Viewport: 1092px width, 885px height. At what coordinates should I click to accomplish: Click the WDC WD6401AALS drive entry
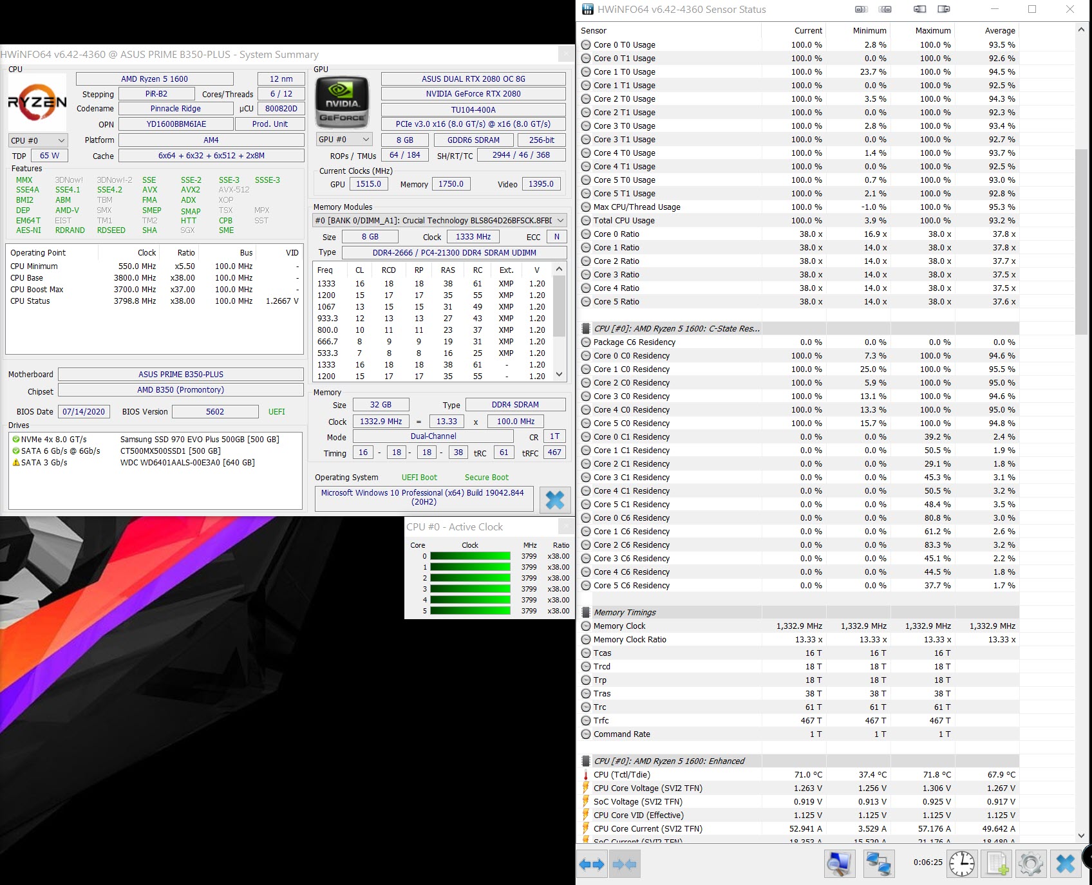pos(187,462)
